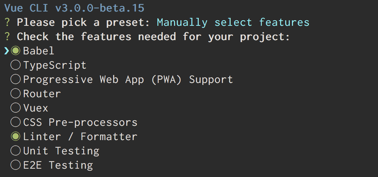
Task: Toggle the Unit Testing circle
Action: point(16,150)
